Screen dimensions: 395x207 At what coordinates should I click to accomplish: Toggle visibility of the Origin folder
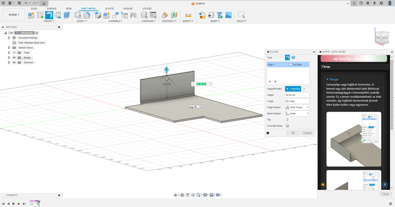click(14, 52)
